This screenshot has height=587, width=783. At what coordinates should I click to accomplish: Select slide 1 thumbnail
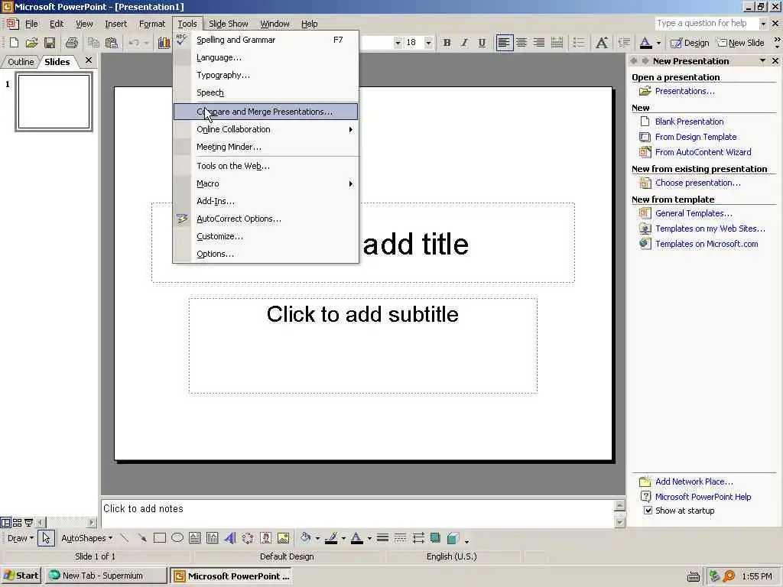click(54, 102)
